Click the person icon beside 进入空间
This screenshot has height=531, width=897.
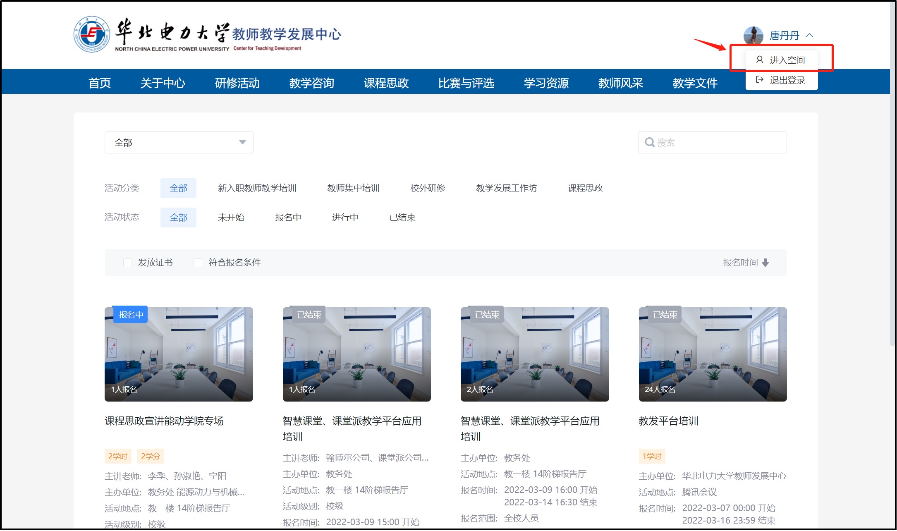point(760,60)
